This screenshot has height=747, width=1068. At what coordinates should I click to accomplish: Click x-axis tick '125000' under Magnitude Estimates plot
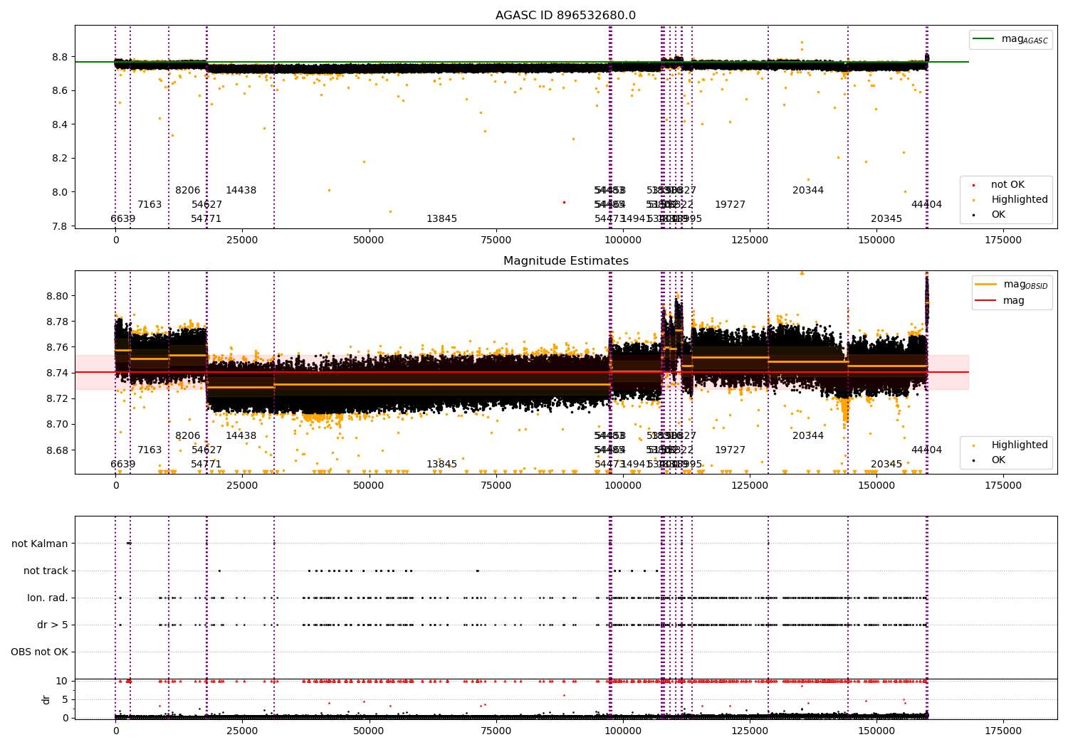(749, 486)
